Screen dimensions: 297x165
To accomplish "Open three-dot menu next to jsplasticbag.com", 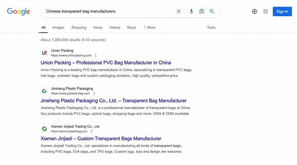I will pyautogui.click(x=94, y=93).
